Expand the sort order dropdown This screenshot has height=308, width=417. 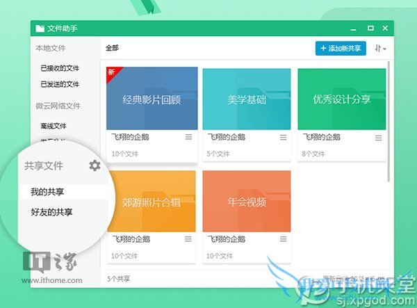click(380, 49)
